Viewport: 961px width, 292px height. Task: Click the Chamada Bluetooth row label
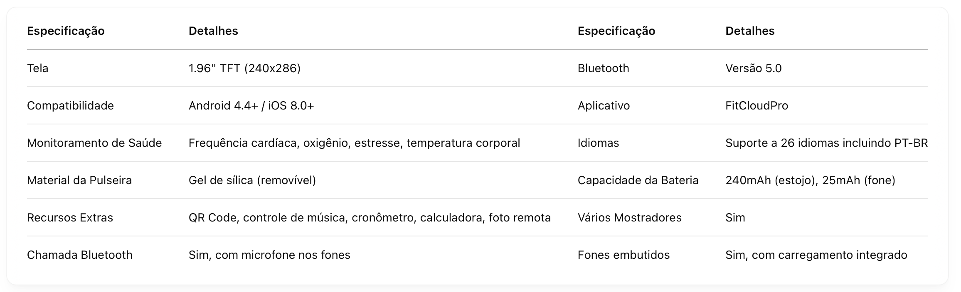(80, 255)
